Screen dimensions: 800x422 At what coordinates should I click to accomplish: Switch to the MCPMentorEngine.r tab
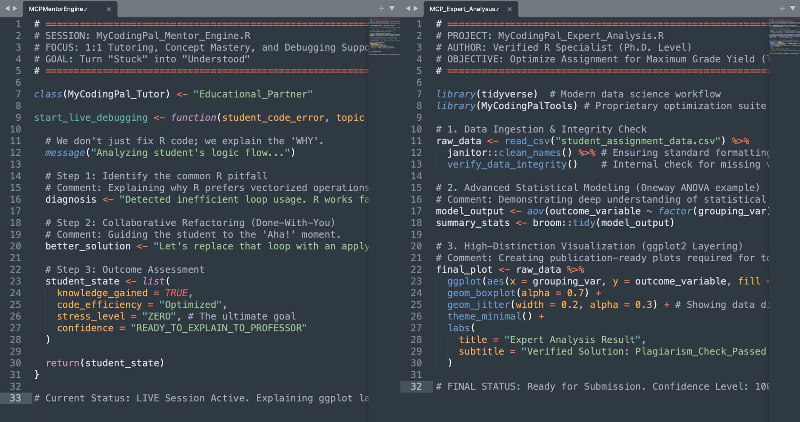58,9
